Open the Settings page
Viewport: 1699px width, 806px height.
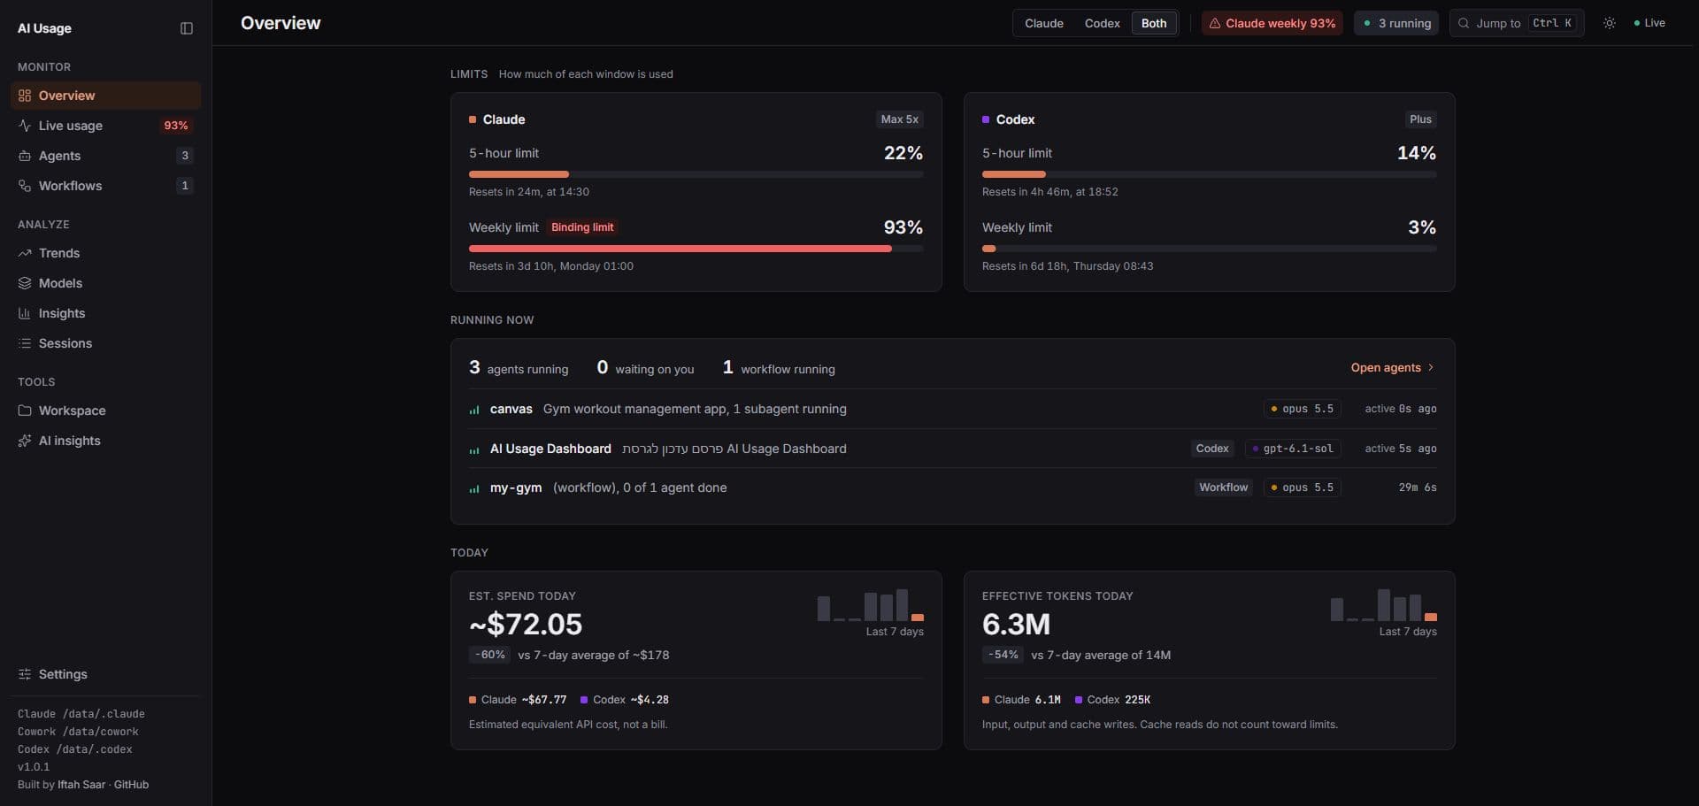coord(106,674)
